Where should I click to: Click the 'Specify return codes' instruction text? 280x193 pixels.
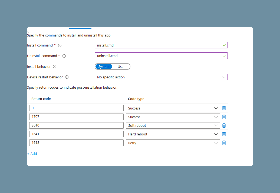(72, 87)
